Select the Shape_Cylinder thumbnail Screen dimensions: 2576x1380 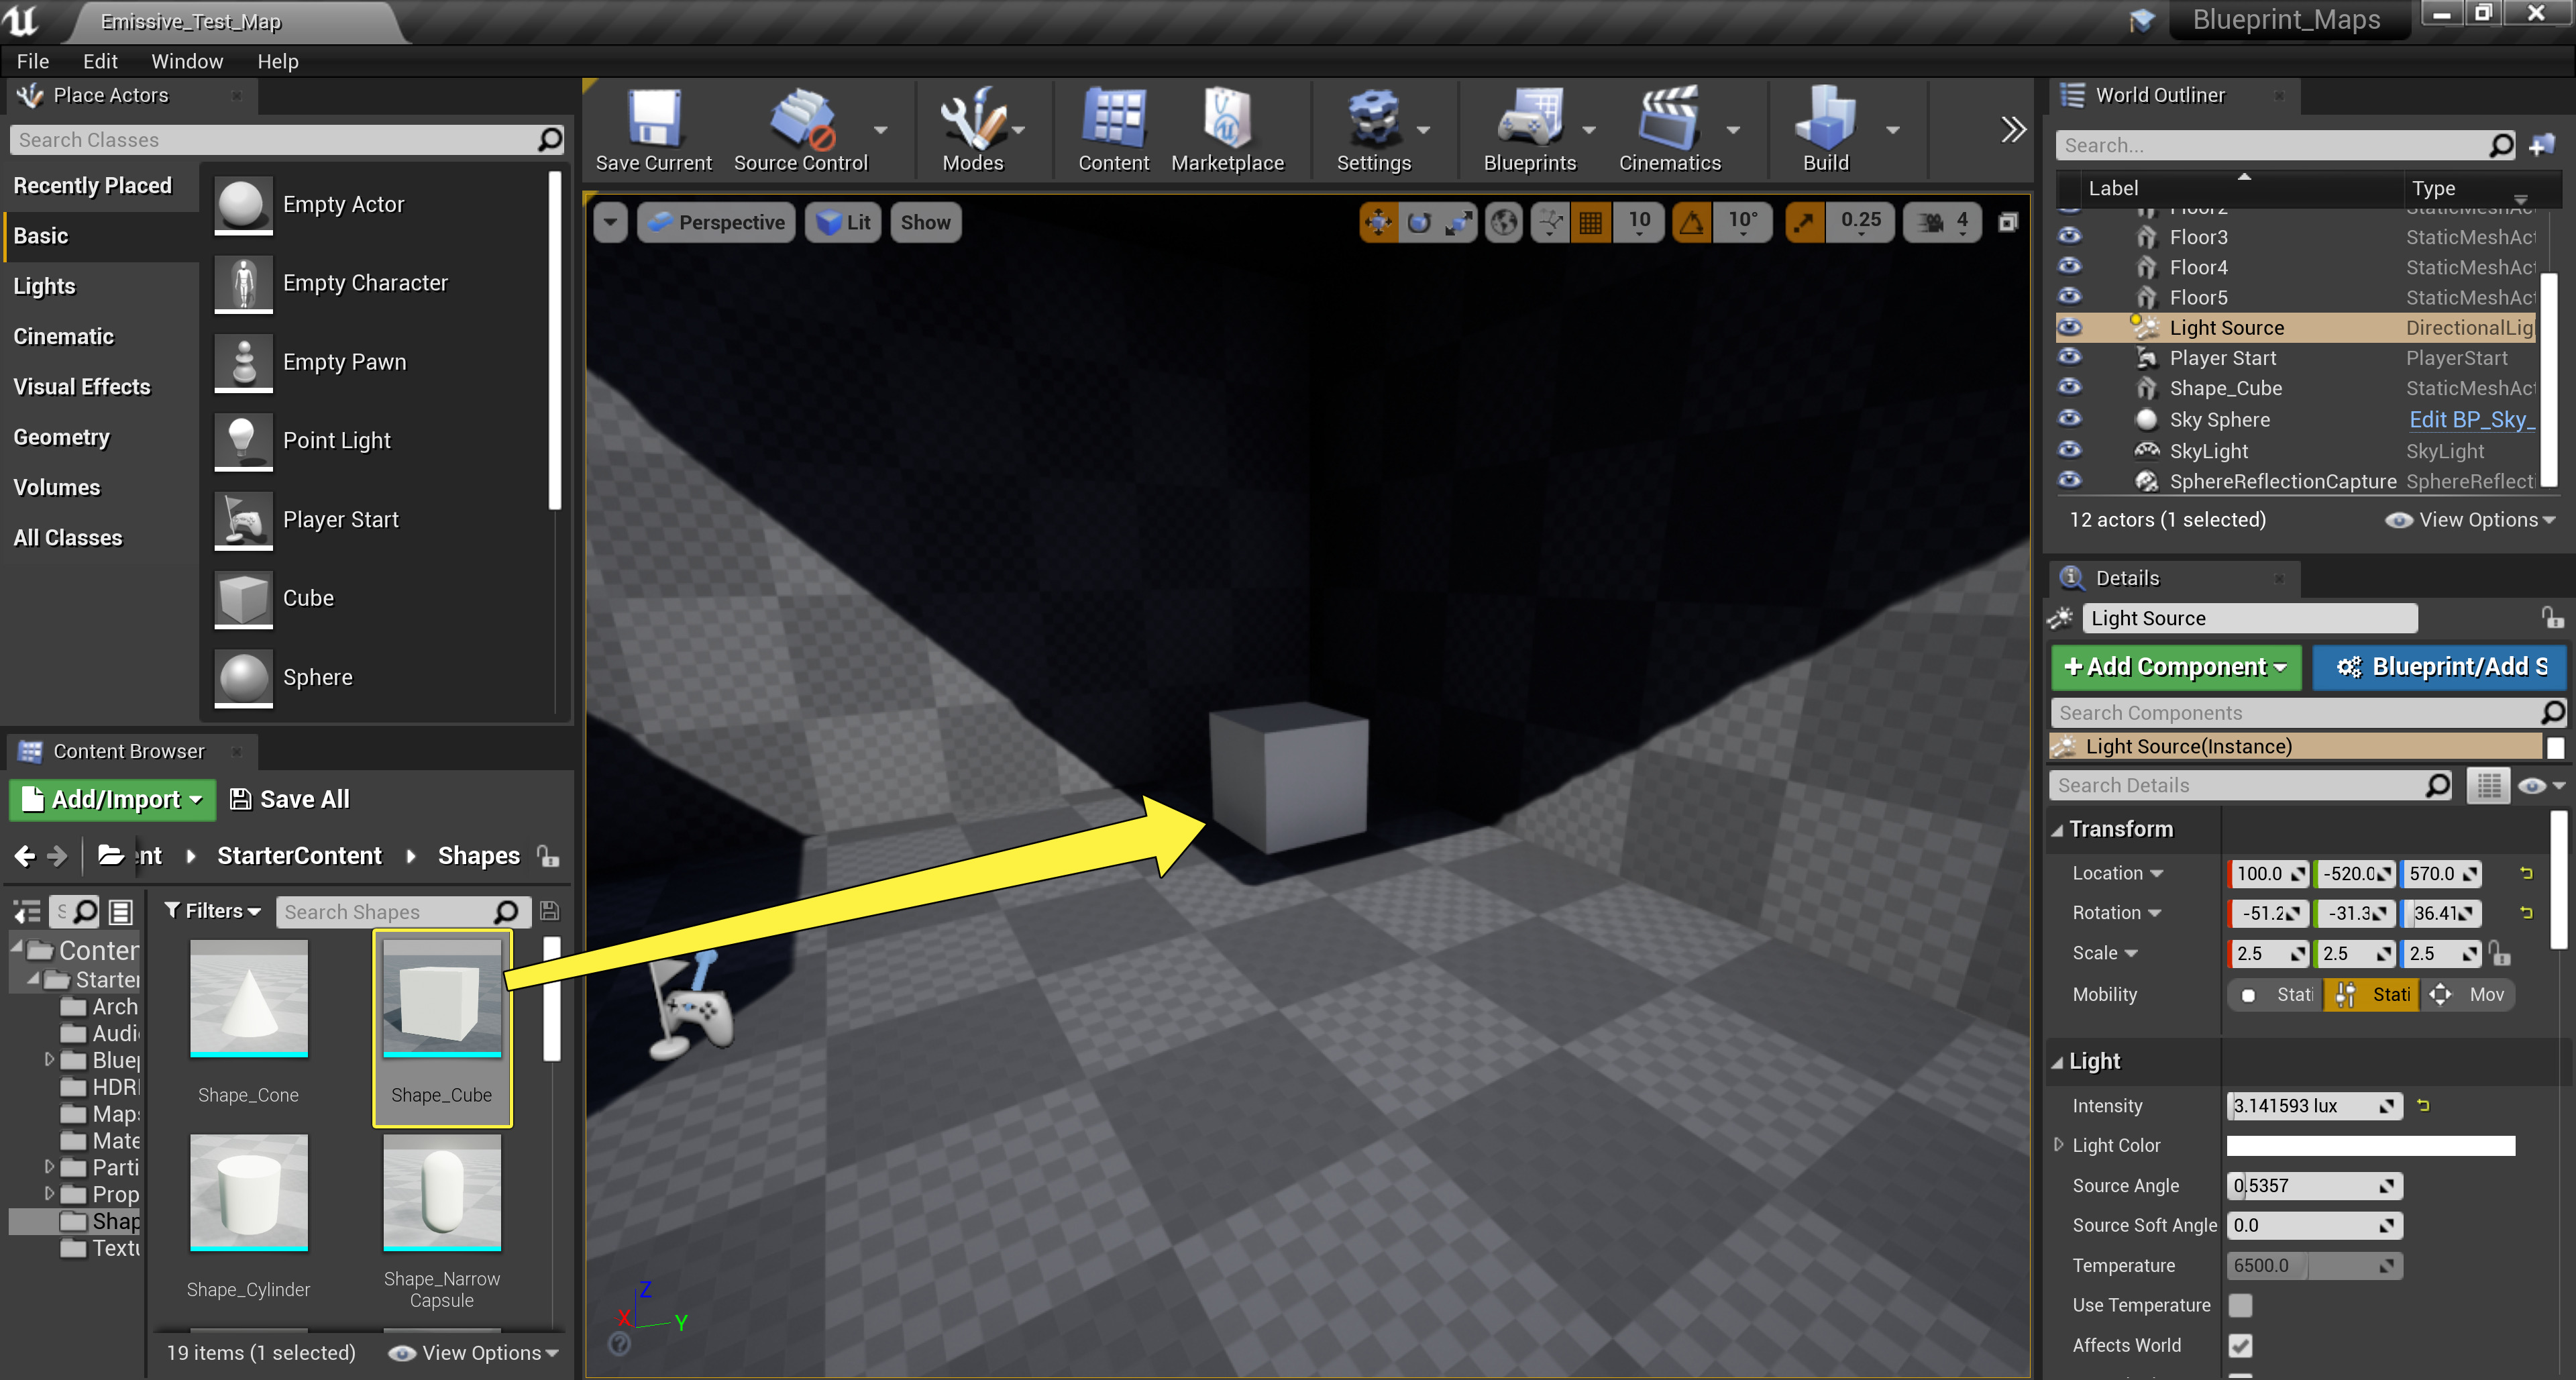click(248, 1192)
